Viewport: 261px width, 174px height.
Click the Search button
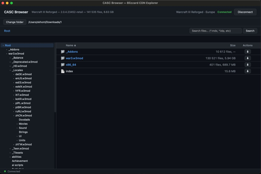coord(250,31)
